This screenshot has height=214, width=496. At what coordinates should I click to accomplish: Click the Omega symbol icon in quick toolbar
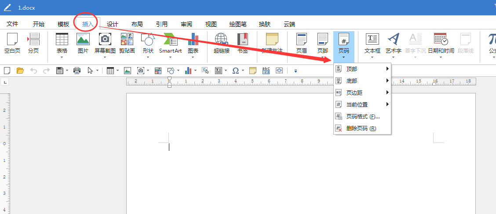235,71
